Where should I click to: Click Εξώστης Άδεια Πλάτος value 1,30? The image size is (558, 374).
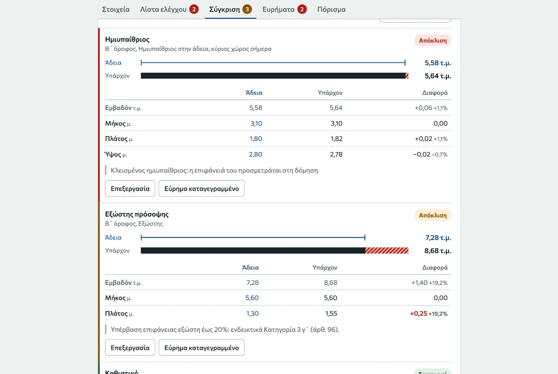[252, 313]
